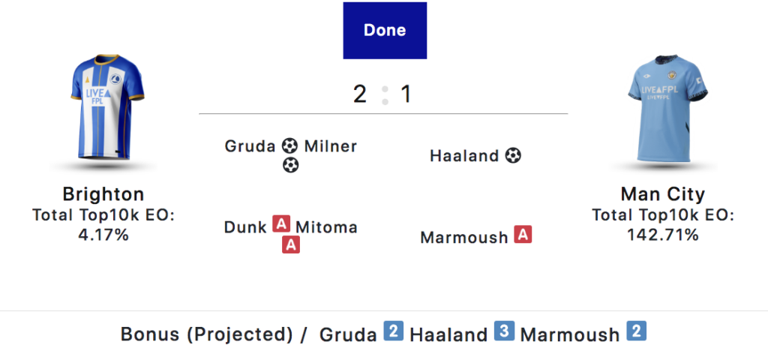This screenshot has width=768, height=351.
Task: Click Mitoma's red assist badge below the names
Action: click(x=291, y=244)
